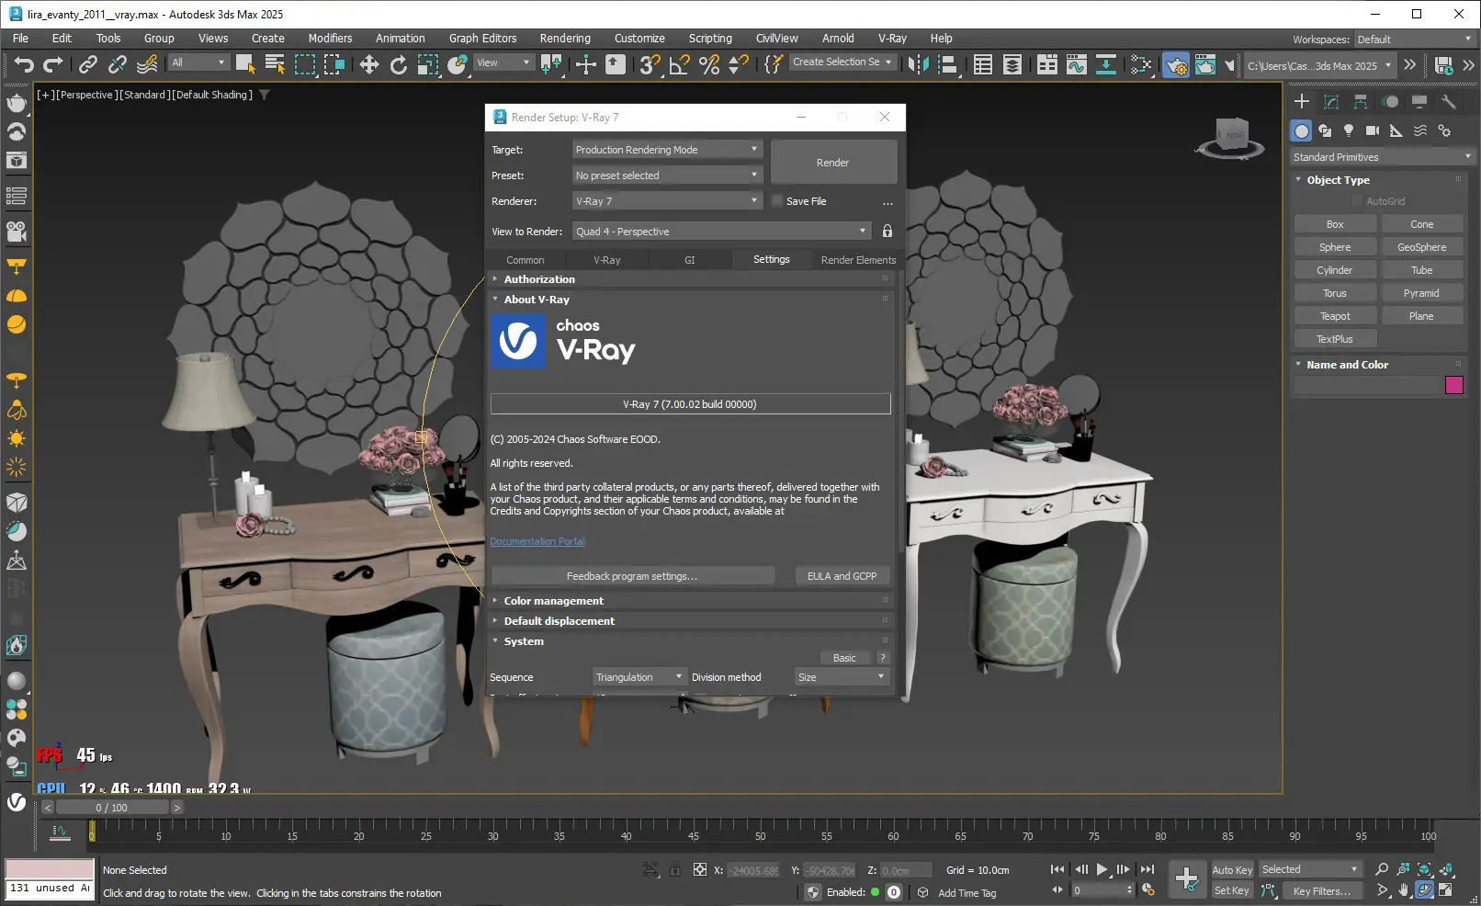Click the magenta object color swatch
1481x906 pixels.
(1453, 385)
